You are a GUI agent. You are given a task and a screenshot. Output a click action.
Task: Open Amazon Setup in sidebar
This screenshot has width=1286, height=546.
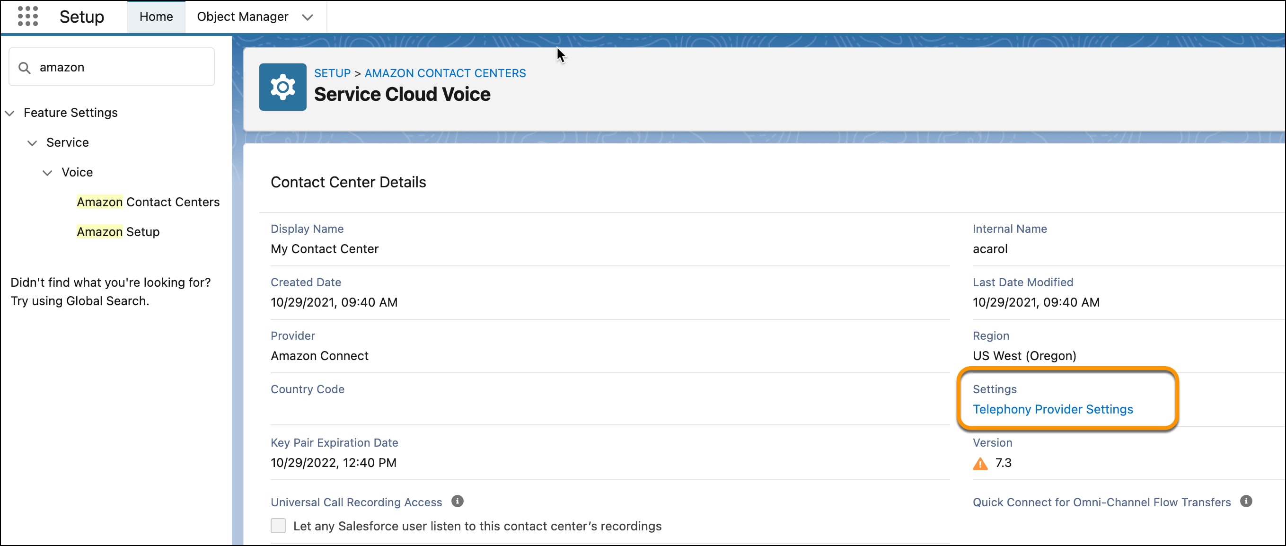tap(118, 231)
